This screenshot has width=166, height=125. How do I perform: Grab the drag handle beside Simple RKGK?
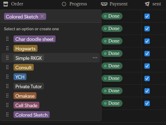(7, 58)
